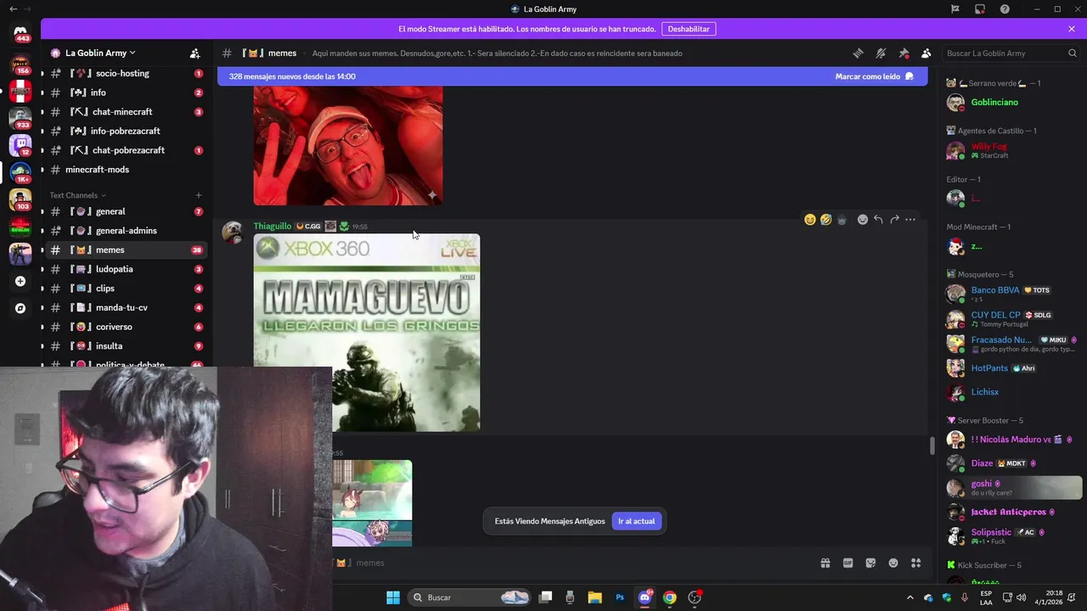Open Discord direct messages home icon
The width and height of the screenshot is (1087, 611).
point(20,31)
